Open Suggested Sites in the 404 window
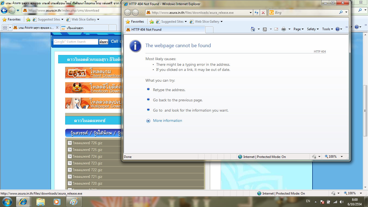The height and width of the screenshot is (207, 368). point(171,22)
